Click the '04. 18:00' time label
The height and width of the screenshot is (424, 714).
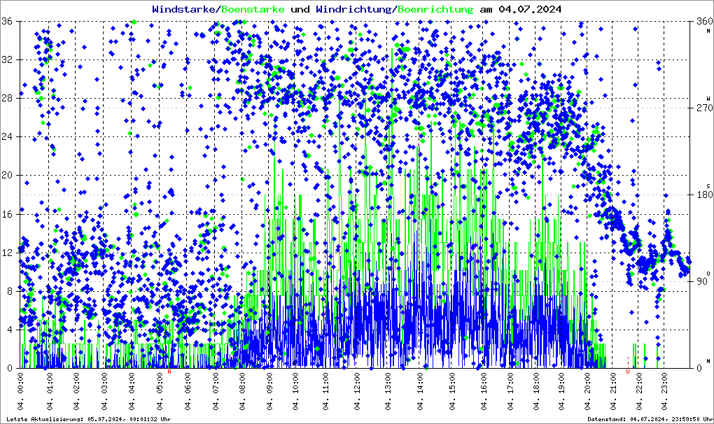coord(537,391)
